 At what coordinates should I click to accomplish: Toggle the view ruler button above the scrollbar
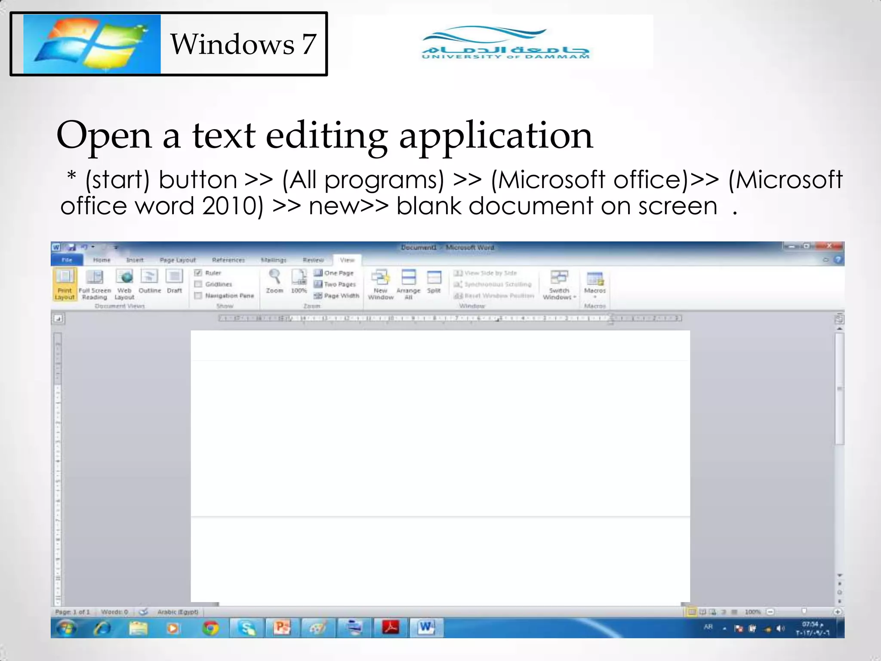[839, 319]
